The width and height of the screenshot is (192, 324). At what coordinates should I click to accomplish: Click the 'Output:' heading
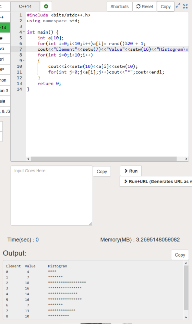[14, 253]
